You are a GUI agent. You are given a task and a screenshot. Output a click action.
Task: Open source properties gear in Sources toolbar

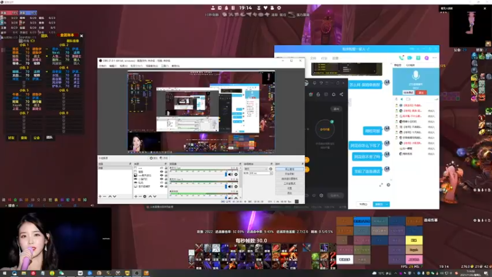[x=145, y=196]
